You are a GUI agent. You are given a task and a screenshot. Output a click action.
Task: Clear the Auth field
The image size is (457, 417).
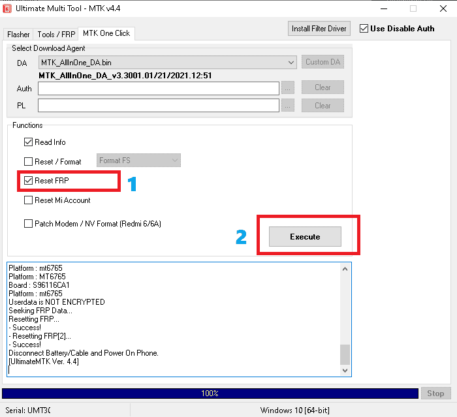(x=323, y=87)
